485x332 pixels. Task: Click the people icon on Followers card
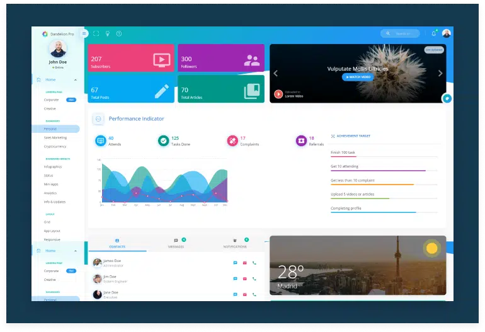(251, 60)
